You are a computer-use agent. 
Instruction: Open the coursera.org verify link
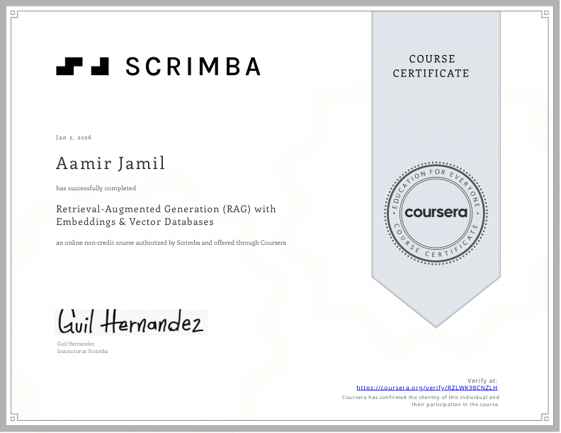[x=427, y=388]
